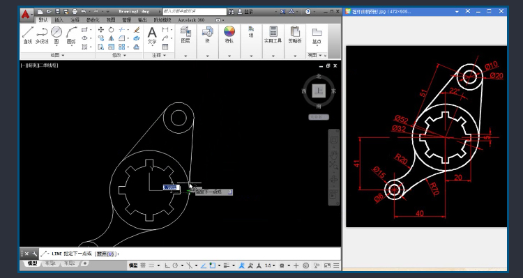Toggle Object snap (blue square icon) in status bar
Viewport: 523px width, 278px height.
pos(213,265)
